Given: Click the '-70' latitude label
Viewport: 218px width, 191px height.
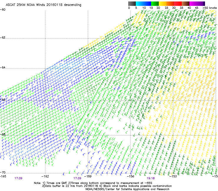Looking at the screenshot, I should (x=3, y=172).
